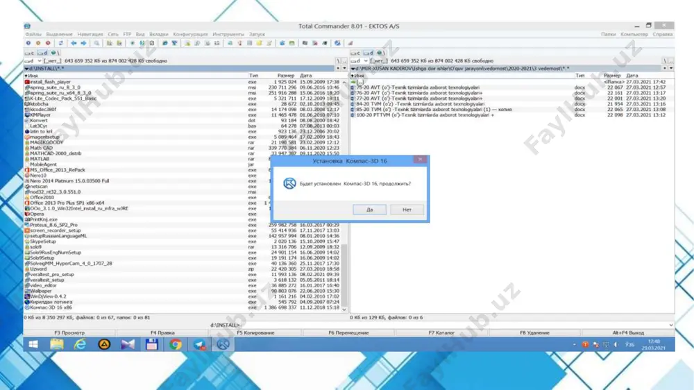Expand the command line history dropdown
694x390 pixels.
point(671,325)
